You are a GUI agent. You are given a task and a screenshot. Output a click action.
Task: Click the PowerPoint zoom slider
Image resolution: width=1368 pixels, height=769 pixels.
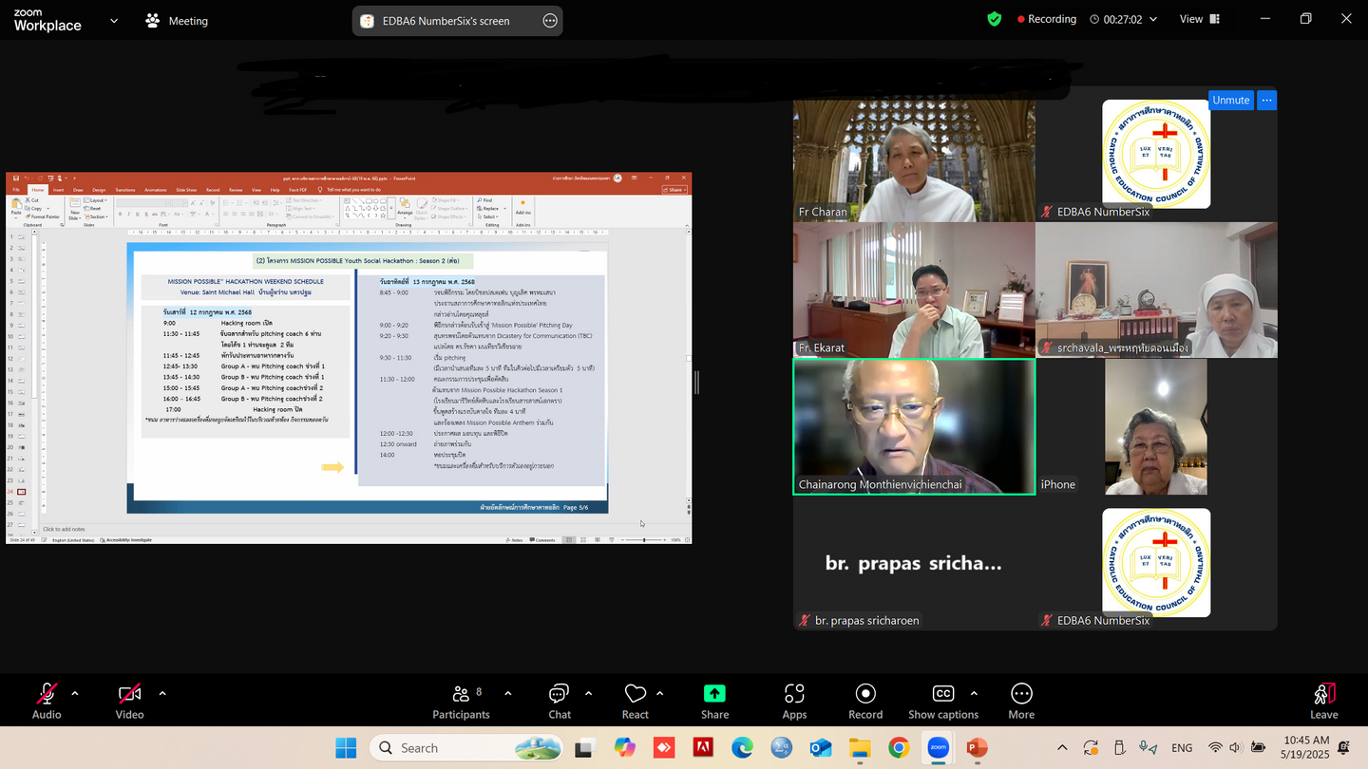[x=644, y=540]
